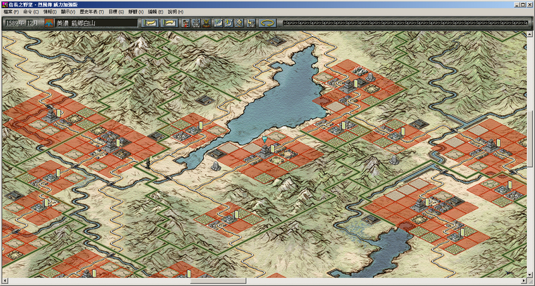Click the horizontal scrollbar's right arrow
The image size is (535, 286).
tap(524, 281)
